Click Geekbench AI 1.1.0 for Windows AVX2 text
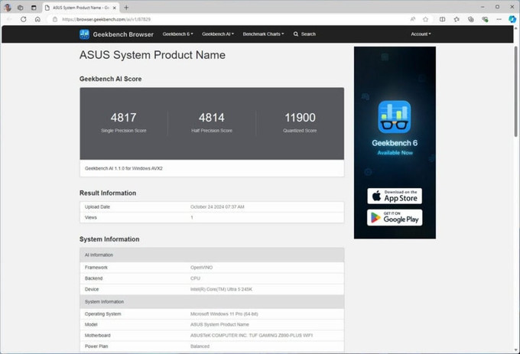The height and width of the screenshot is (354, 520). [x=124, y=168]
